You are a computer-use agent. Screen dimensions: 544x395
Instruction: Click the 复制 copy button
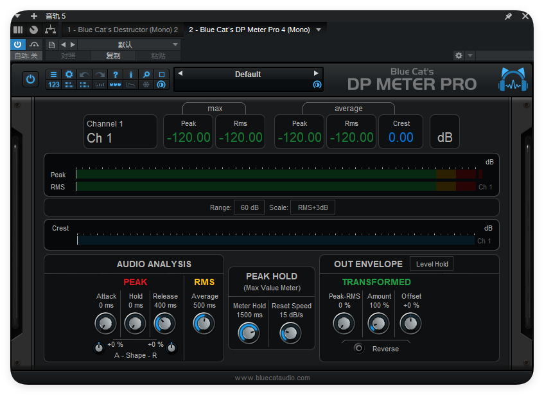click(x=113, y=56)
